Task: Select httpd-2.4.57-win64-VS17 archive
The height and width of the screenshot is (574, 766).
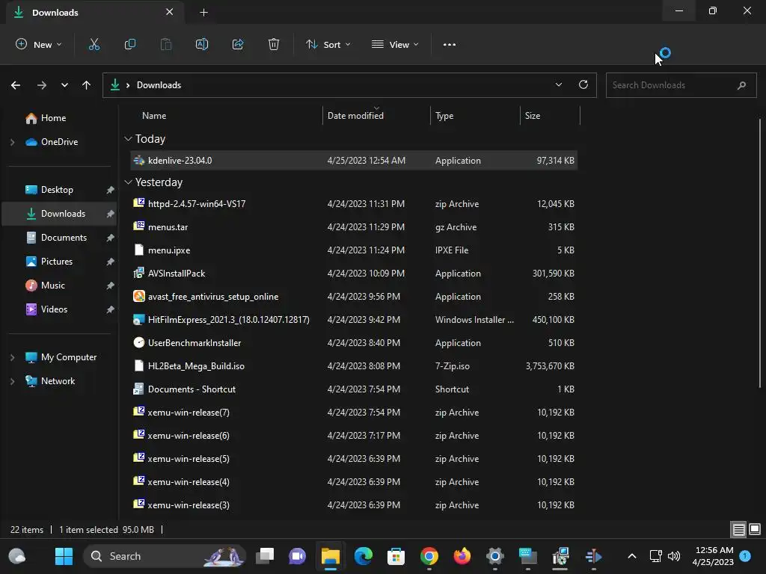Action: (x=354, y=204)
